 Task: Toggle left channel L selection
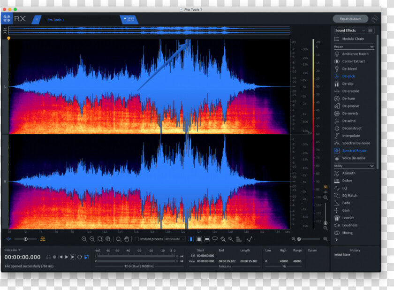pos(5,86)
